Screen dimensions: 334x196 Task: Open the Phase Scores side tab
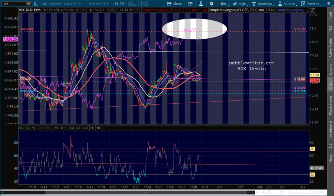330,104
